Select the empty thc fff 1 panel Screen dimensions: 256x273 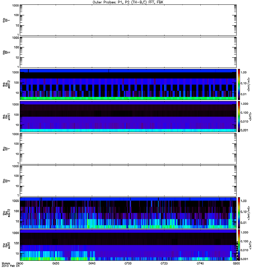128,149
